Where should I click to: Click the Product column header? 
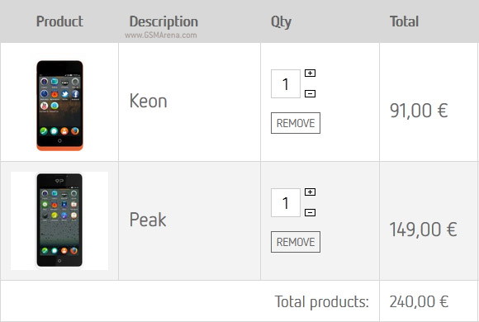[59, 21]
